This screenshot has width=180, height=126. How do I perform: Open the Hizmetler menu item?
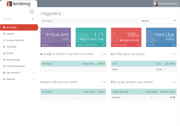pos(19,47)
